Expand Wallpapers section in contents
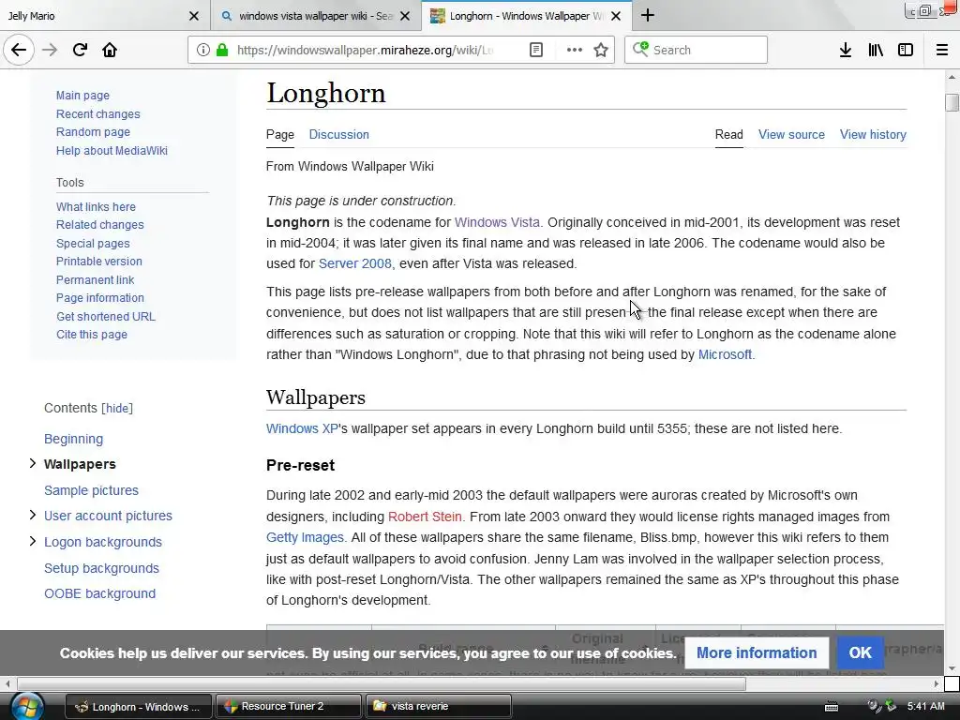This screenshot has width=960, height=720. click(x=33, y=463)
